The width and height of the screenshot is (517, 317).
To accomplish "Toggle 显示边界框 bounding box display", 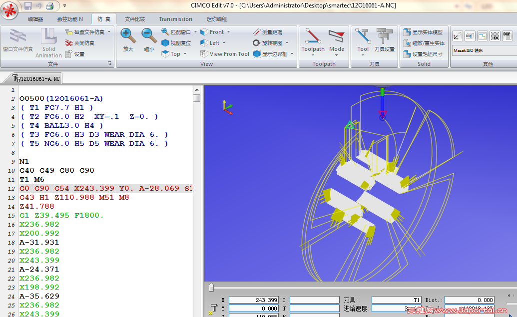I will pyautogui.click(x=270, y=54).
